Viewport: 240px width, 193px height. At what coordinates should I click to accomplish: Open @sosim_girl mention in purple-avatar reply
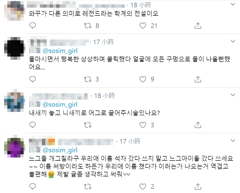[x=60, y=150]
